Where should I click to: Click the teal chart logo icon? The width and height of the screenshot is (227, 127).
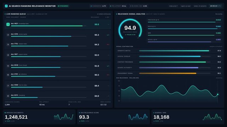click(6, 6)
